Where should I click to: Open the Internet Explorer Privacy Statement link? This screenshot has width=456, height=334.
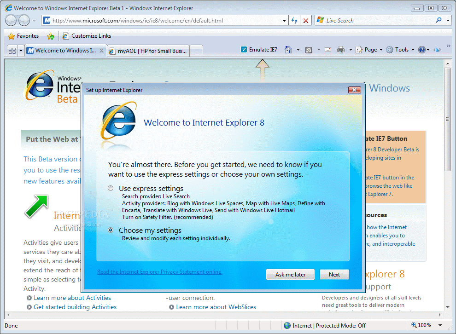click(160, 272)
